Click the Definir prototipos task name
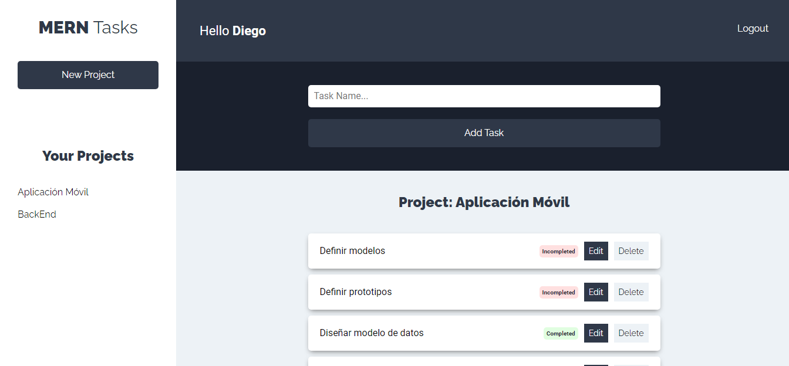The width and height of the screenshot is (789, 366). coord(356,292)
